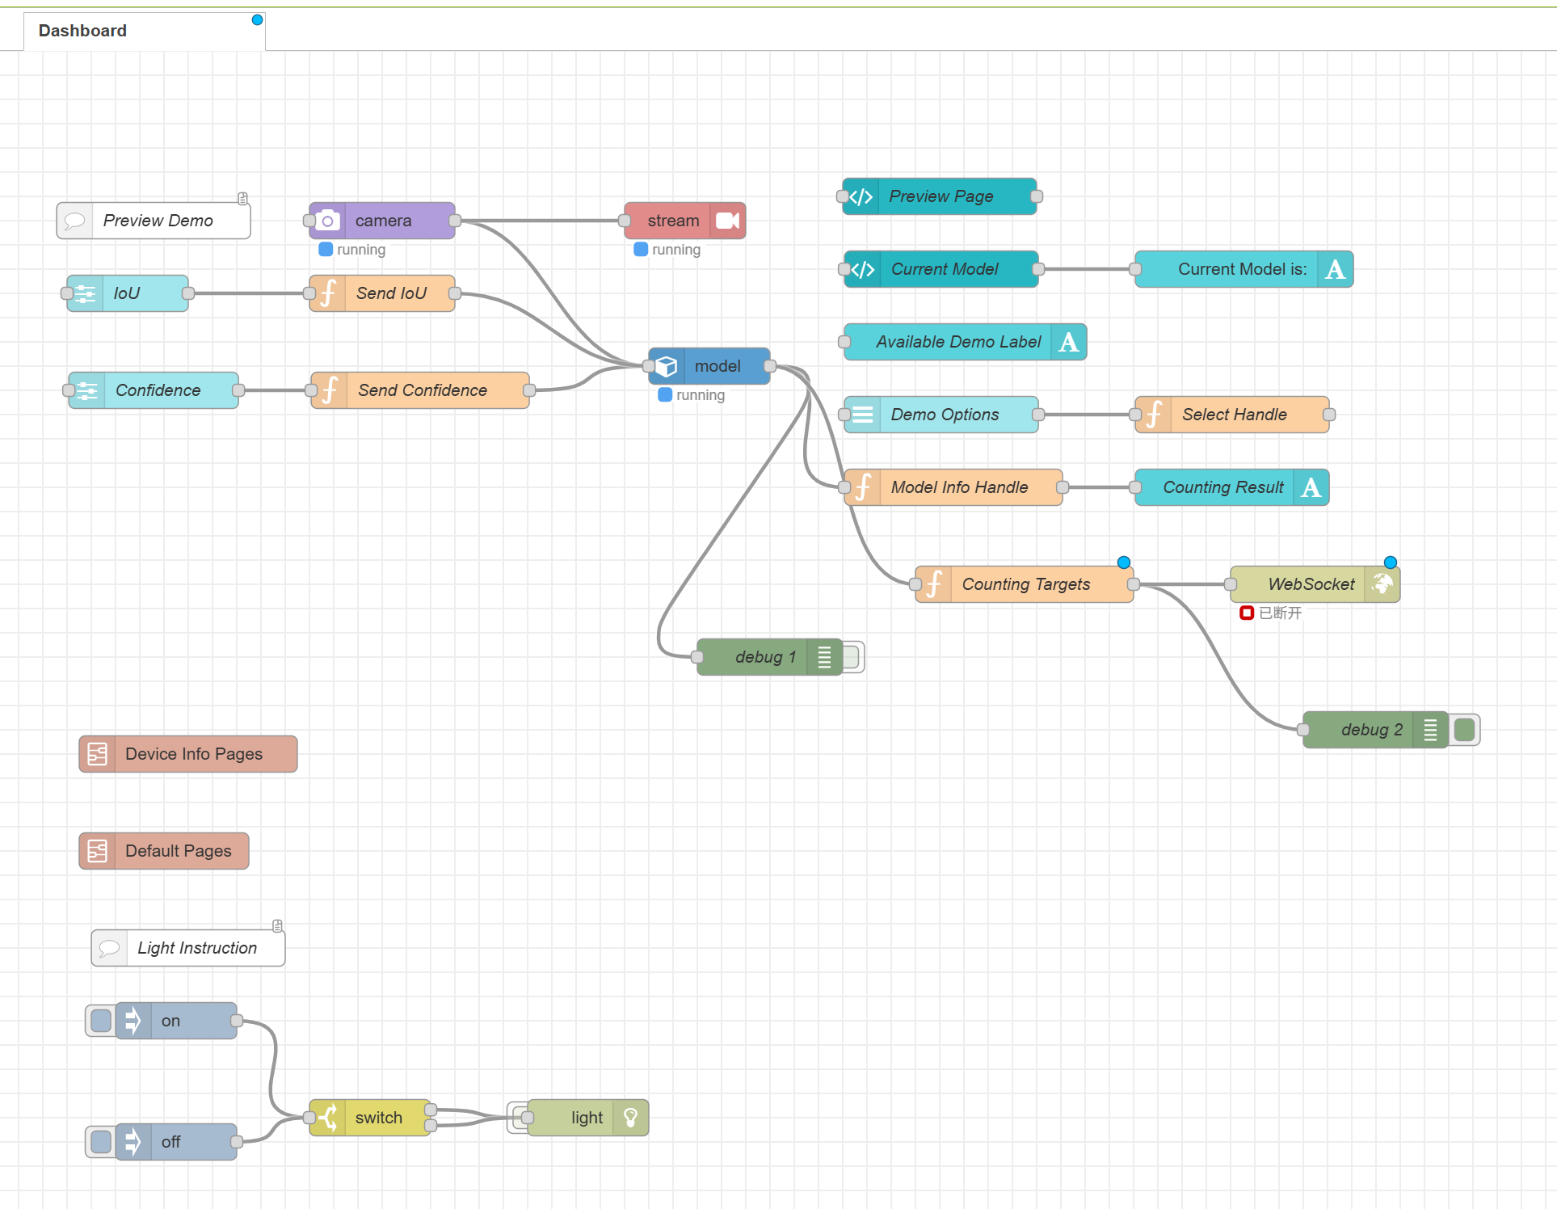Click the Device Info Pages link icon

(x=98, y=754)
